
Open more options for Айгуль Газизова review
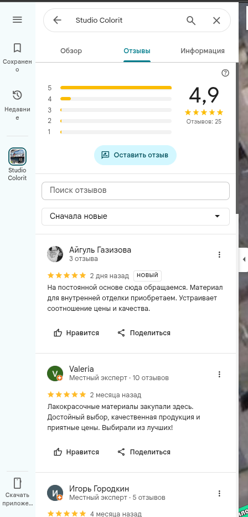pos(219,254)
